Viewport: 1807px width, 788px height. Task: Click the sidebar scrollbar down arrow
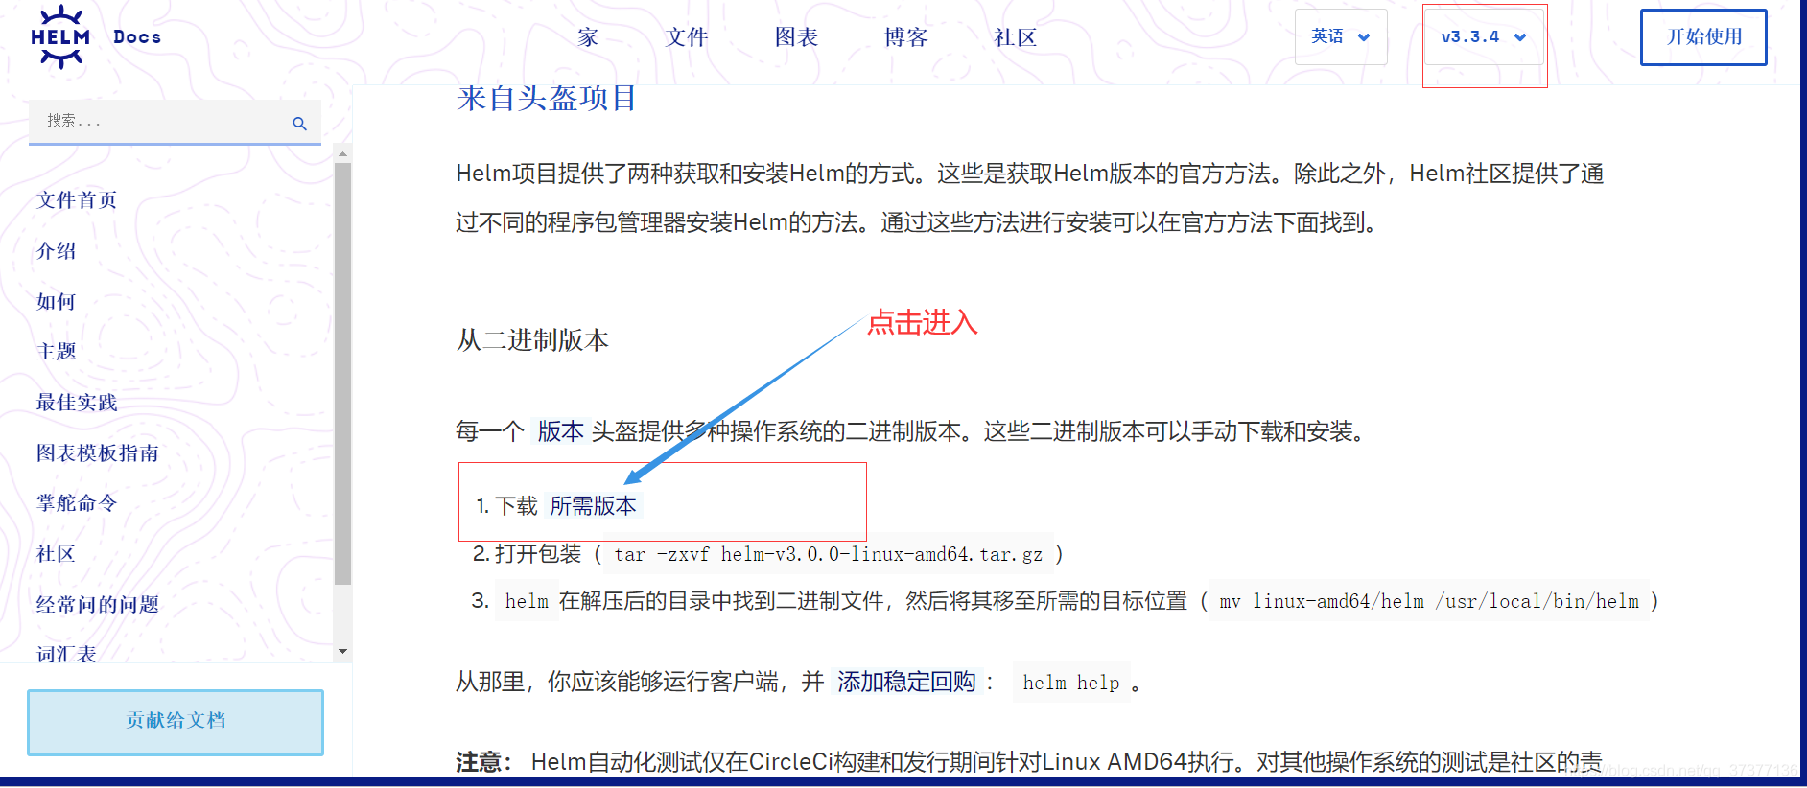342,652
